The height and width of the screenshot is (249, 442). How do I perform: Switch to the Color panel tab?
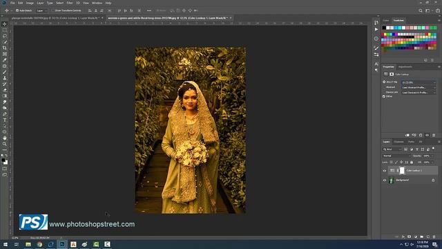[386, 20]
